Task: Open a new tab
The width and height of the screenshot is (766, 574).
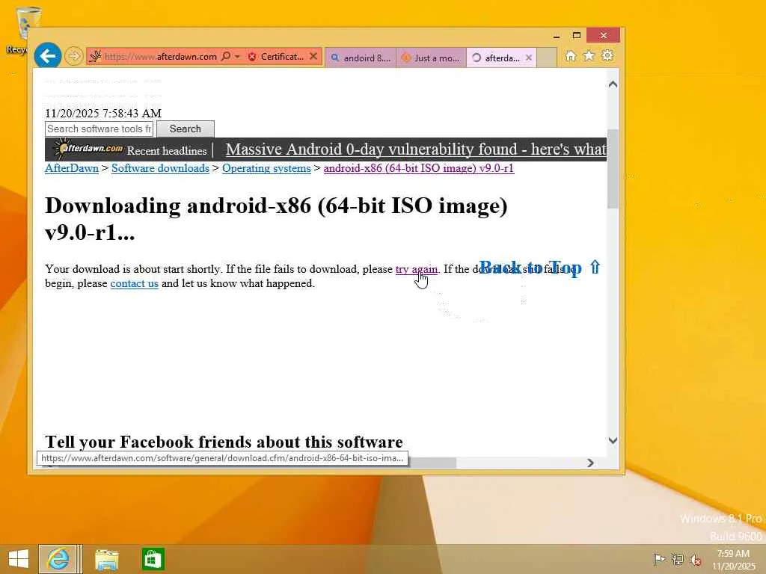Action: click(547, 58)
